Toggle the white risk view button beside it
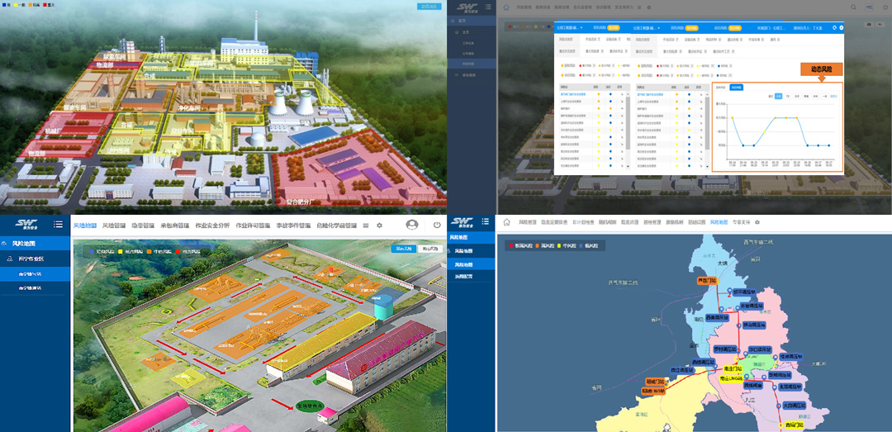 (x=429, y=248)
